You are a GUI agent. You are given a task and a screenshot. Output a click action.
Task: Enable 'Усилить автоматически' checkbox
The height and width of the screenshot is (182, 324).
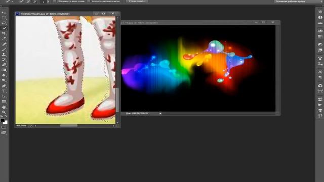89,1
